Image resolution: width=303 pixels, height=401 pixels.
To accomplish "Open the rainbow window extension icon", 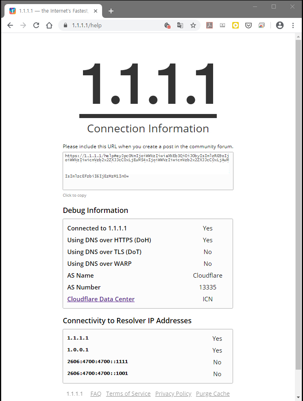I will [x=262, y=25].
